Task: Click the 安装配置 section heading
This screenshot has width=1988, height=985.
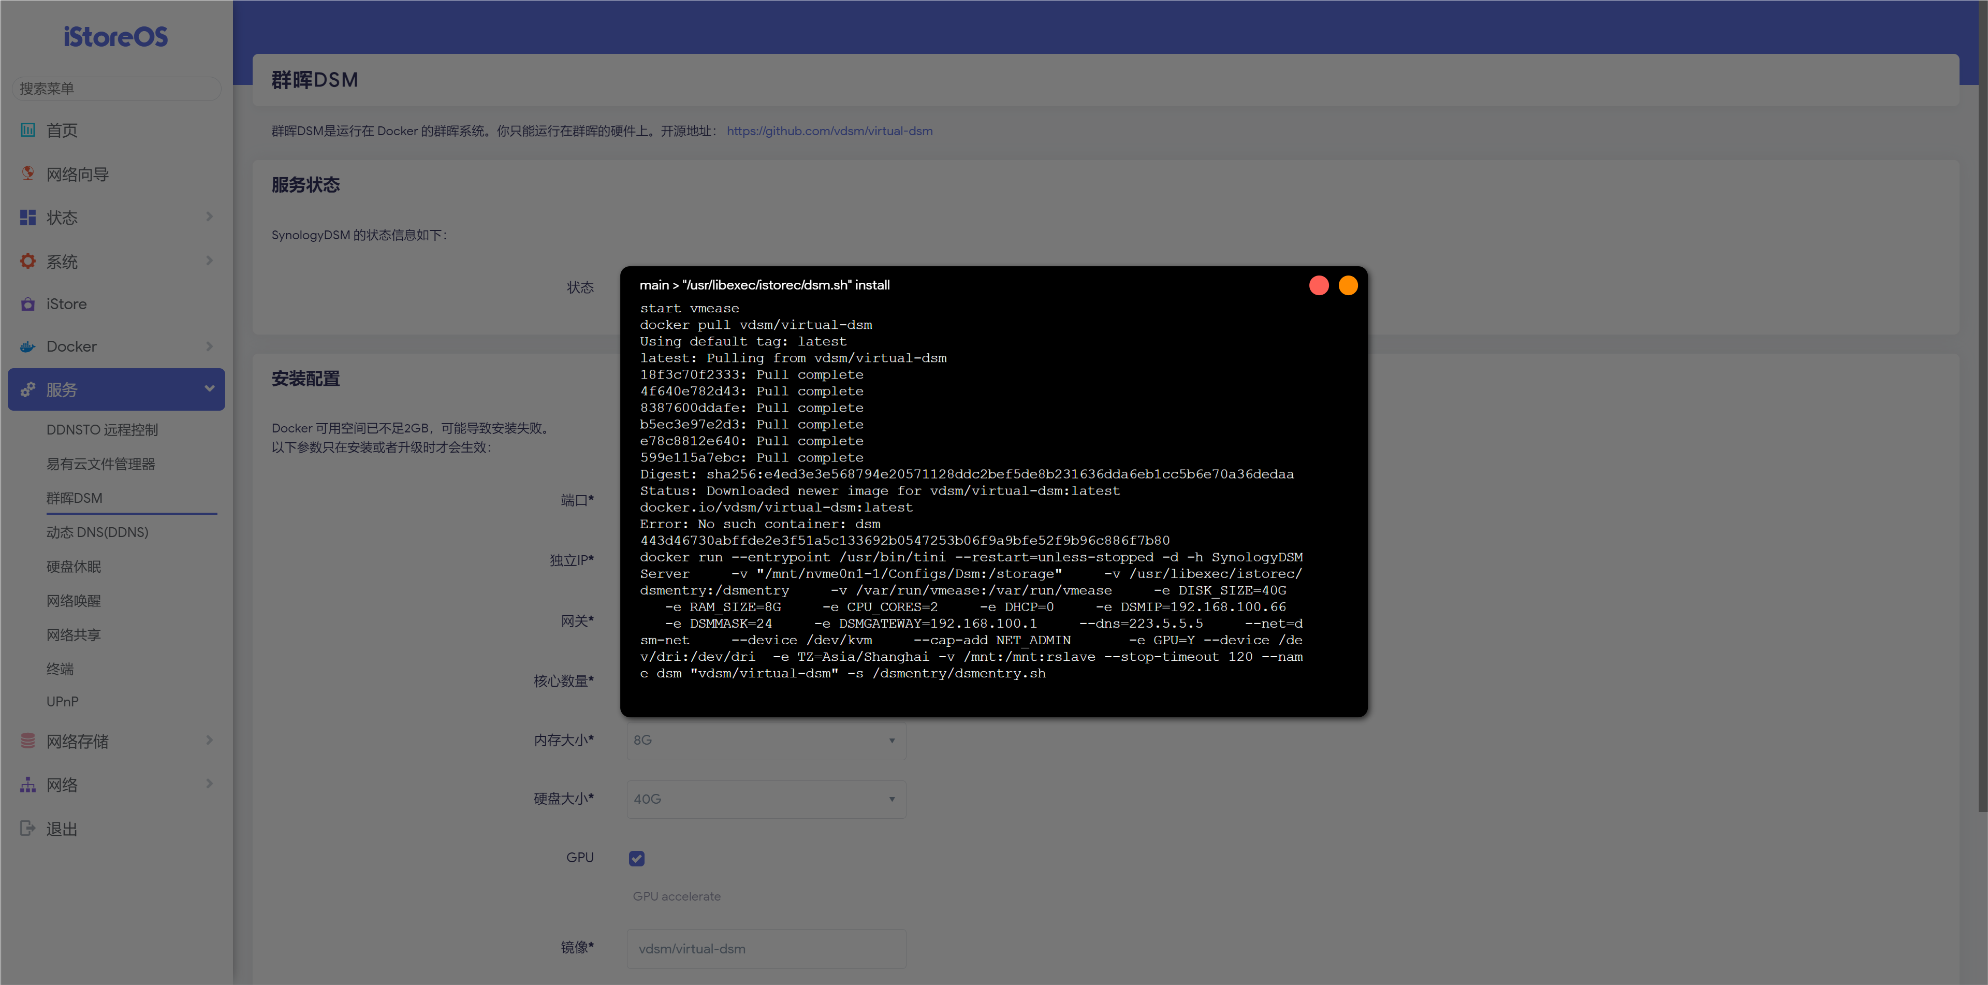Action: click(305, 378)
